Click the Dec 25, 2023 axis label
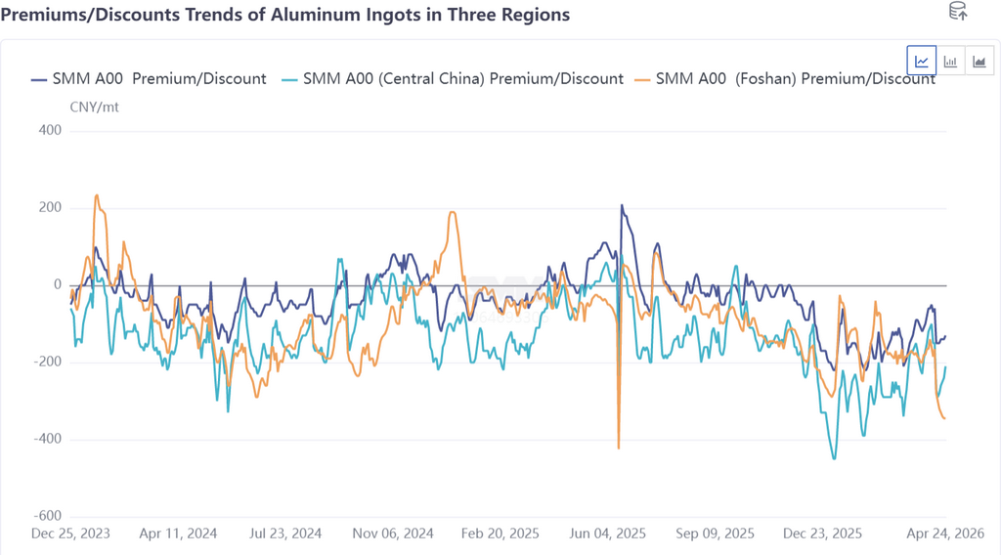The height and width of the screenshot is (555, 1001). click(x=70, y=534)
